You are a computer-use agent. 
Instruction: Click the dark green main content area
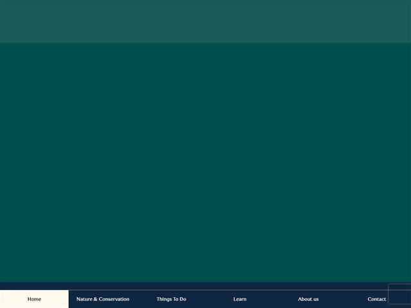pyautogui.click(x=205, y=160)
